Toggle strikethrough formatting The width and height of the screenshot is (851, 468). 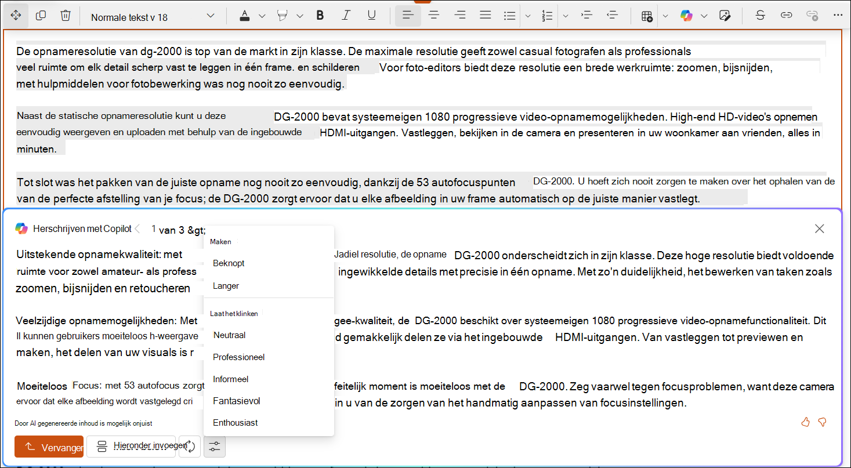(x=761, y=16)
